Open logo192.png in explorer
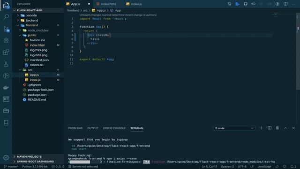The width and height of the screenshot is (300, 169). click(38, 50)
